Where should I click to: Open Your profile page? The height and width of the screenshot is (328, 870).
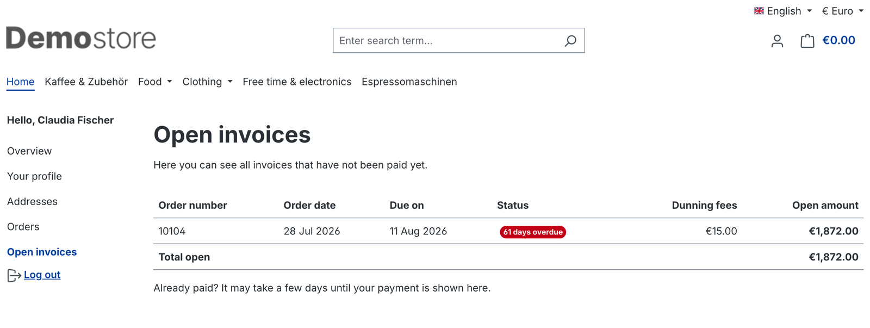(34, 176)
